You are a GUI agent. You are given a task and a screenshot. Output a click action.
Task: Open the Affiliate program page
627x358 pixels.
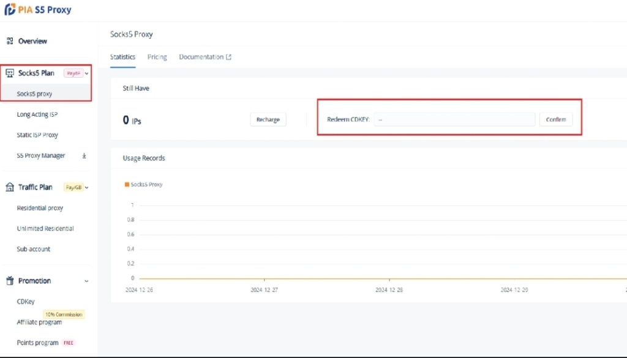(x=39, y=322)
